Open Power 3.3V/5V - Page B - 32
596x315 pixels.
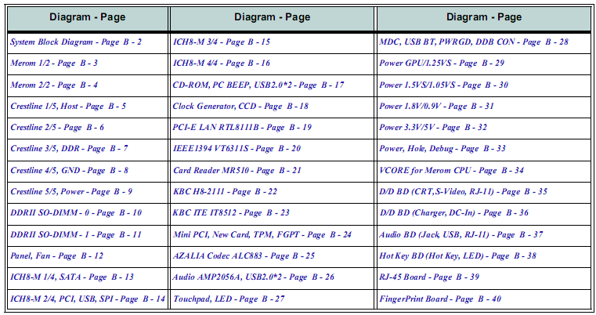click(433, 128)
